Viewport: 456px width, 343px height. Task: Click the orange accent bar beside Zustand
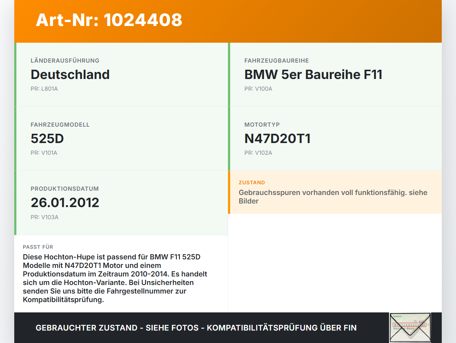pos(229,192)
